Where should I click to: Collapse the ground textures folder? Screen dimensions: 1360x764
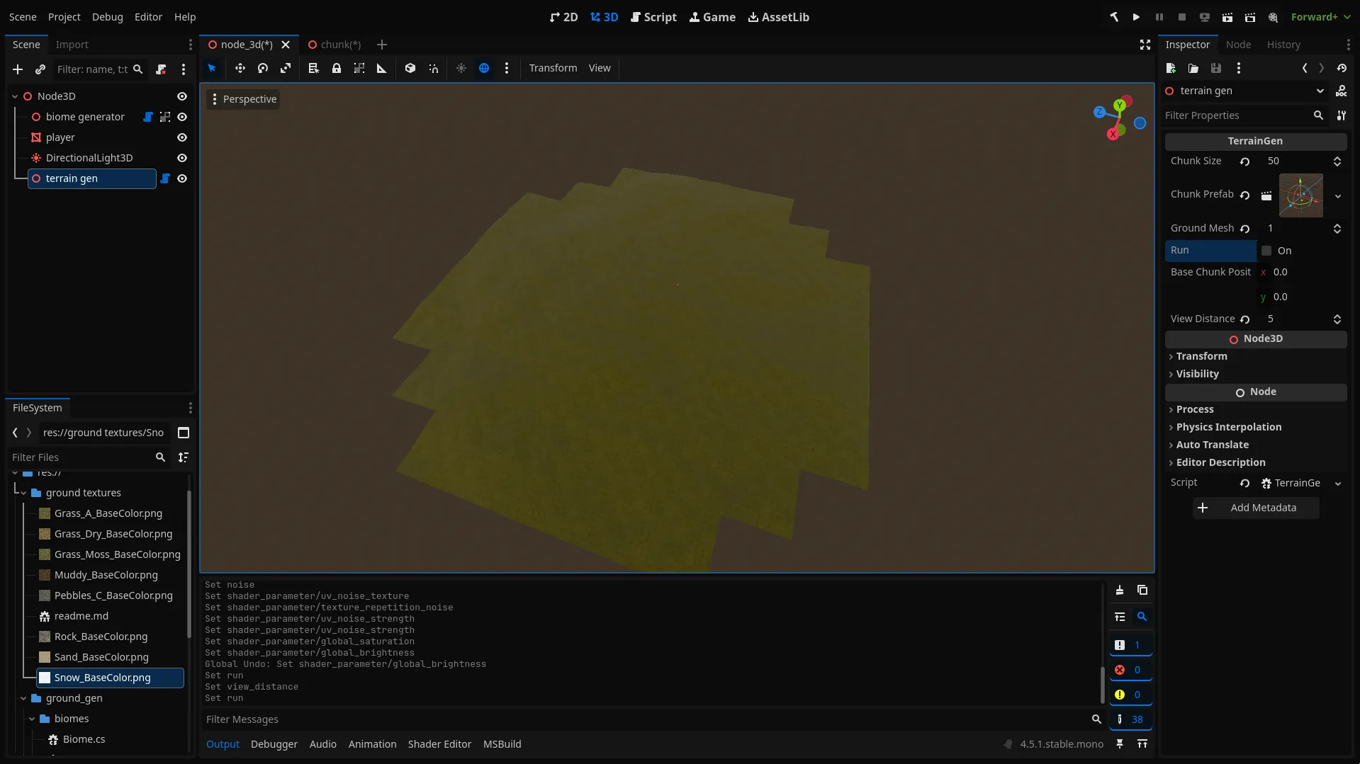(x=23, y=493)
